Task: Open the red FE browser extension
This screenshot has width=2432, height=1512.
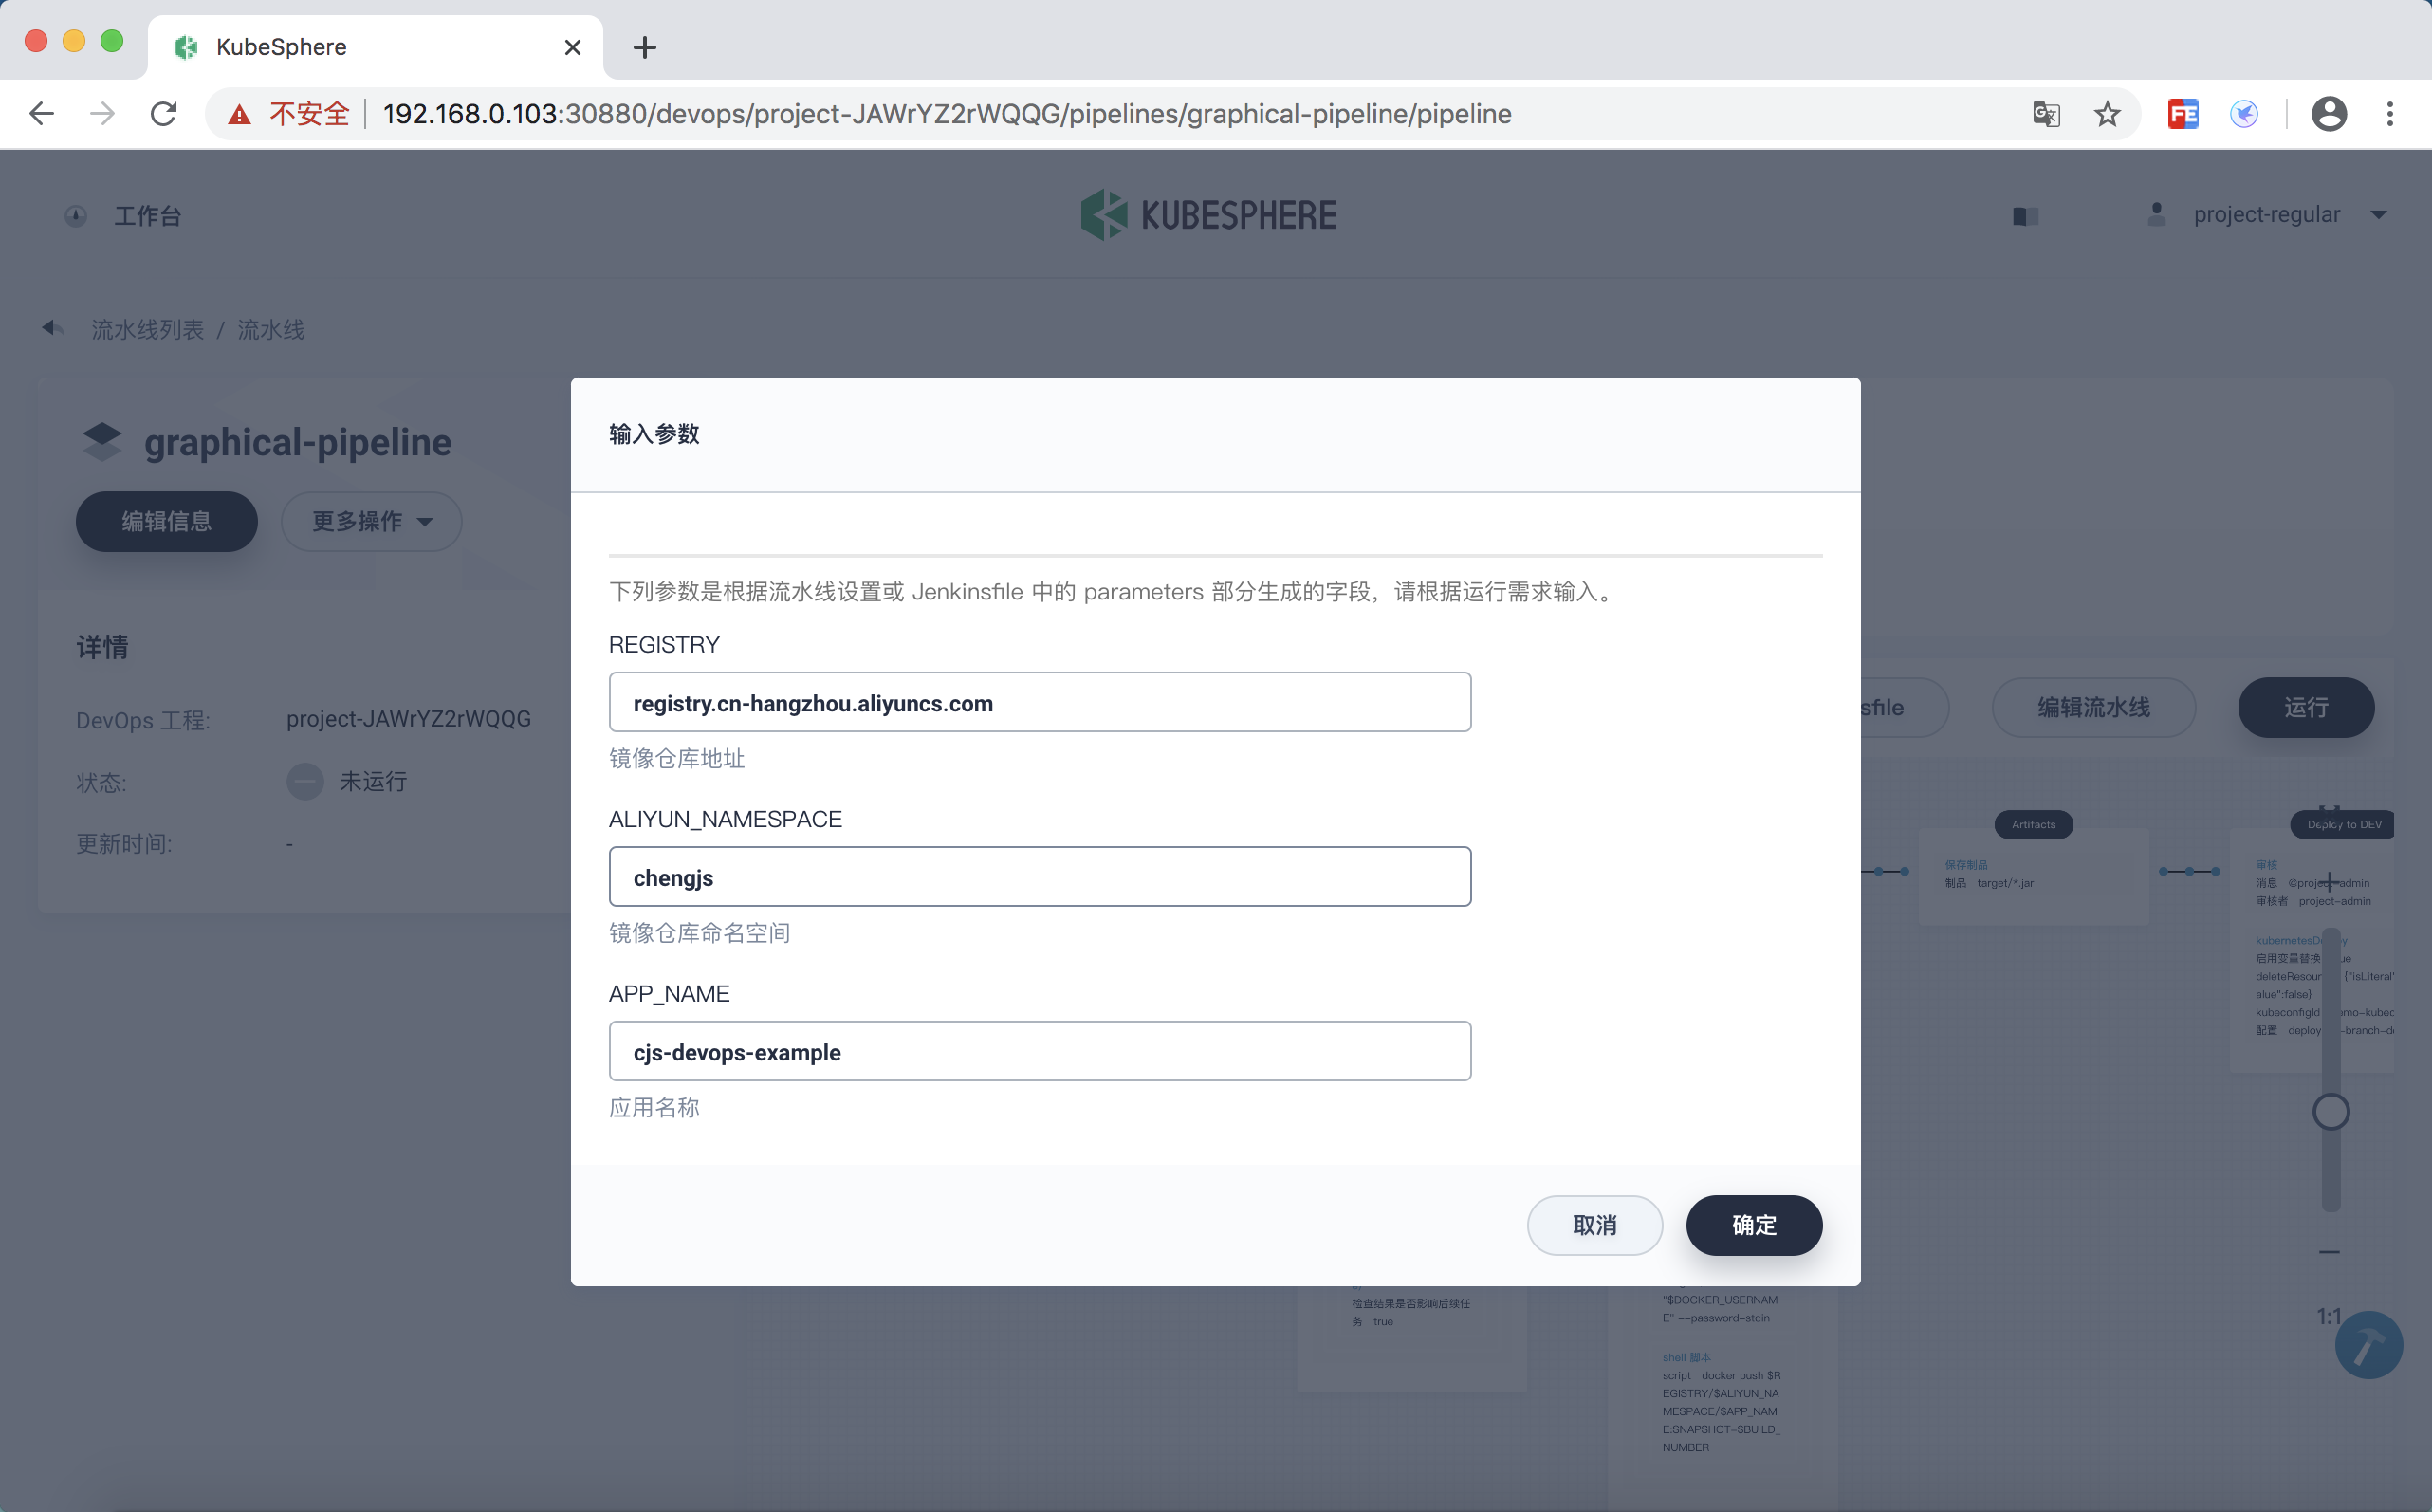Action: pyautogui.click(x=2182, y=114)
